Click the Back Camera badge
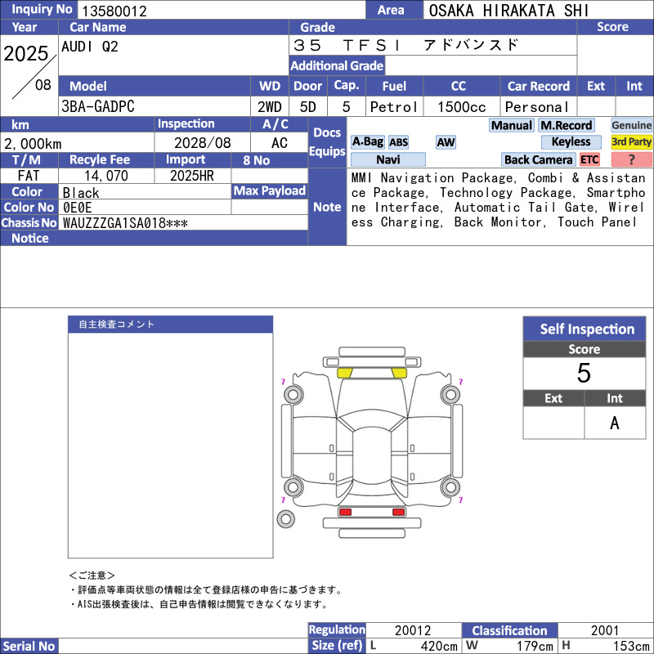 click(538, 159)
